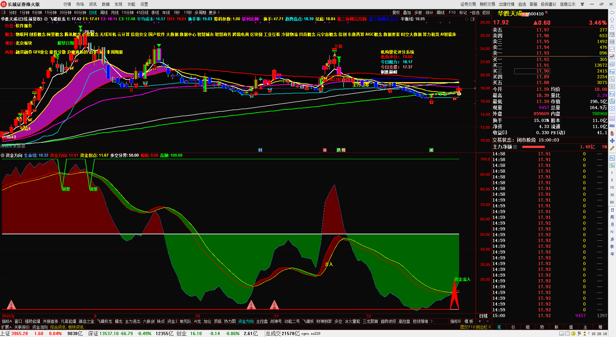The image size is (616, 337).
Task: Click the 上证 3965.28 index in status bar
Action: point(14,333)
